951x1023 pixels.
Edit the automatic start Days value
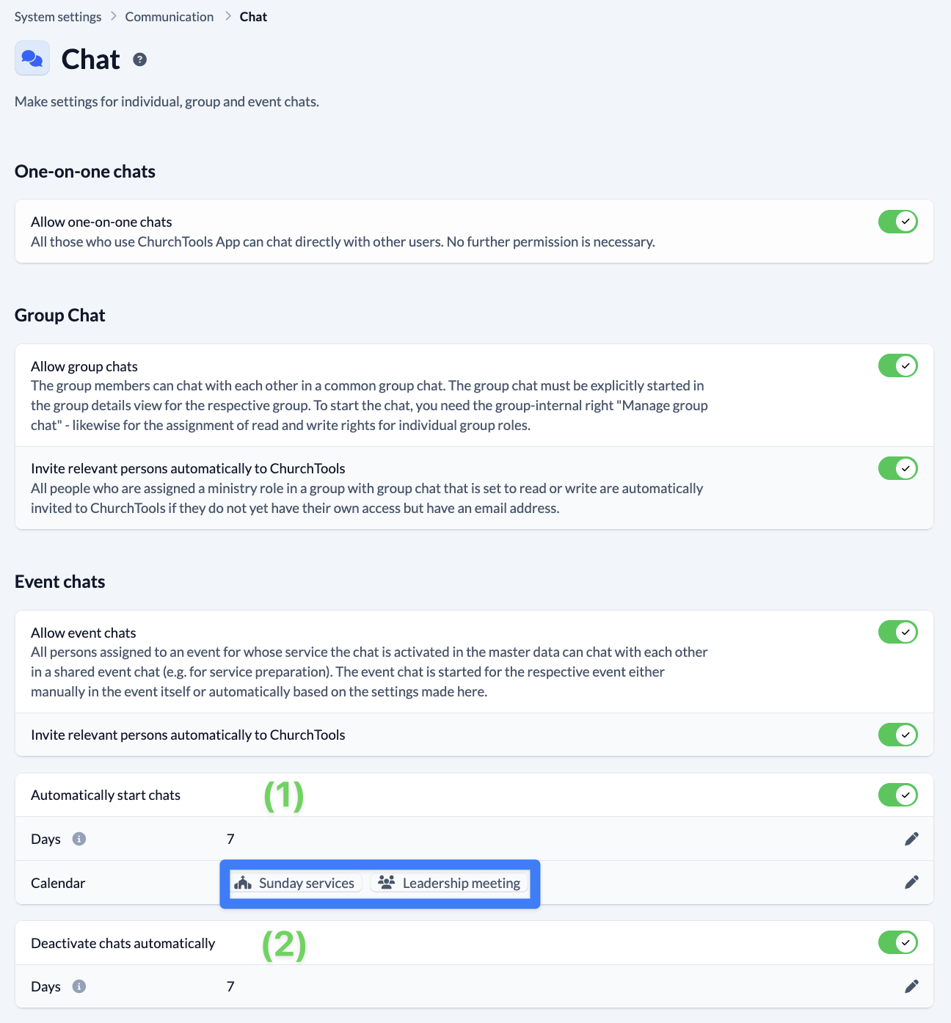coord(911,839)
